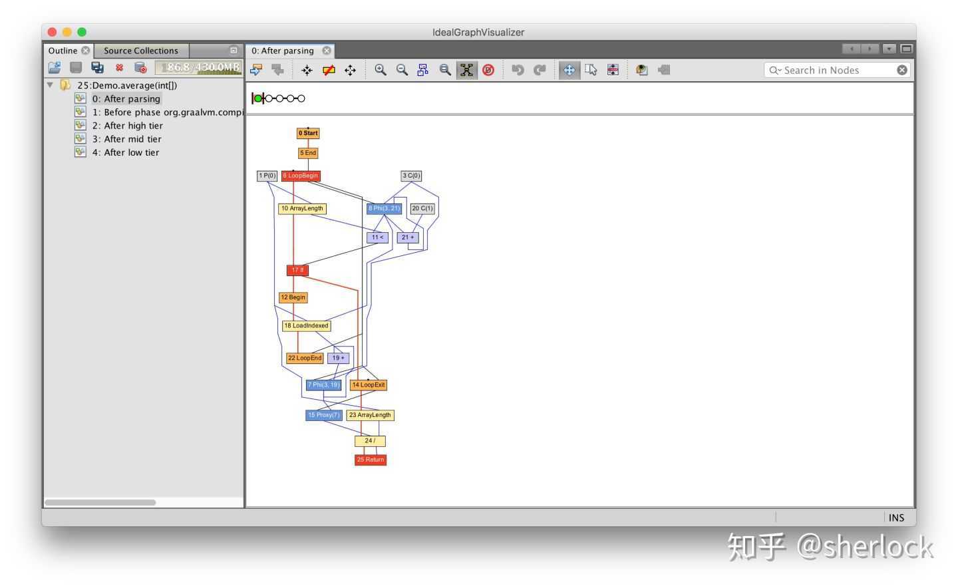Switch to the Source Collections tab
The width and height of the screenshot is (958, 586).
pos(141,51)
